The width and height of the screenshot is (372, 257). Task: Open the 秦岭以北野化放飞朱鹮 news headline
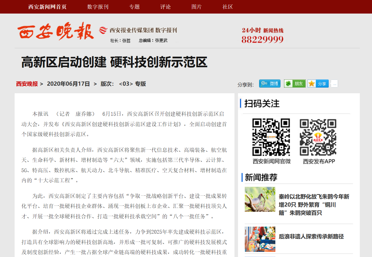tap(314, 204)
